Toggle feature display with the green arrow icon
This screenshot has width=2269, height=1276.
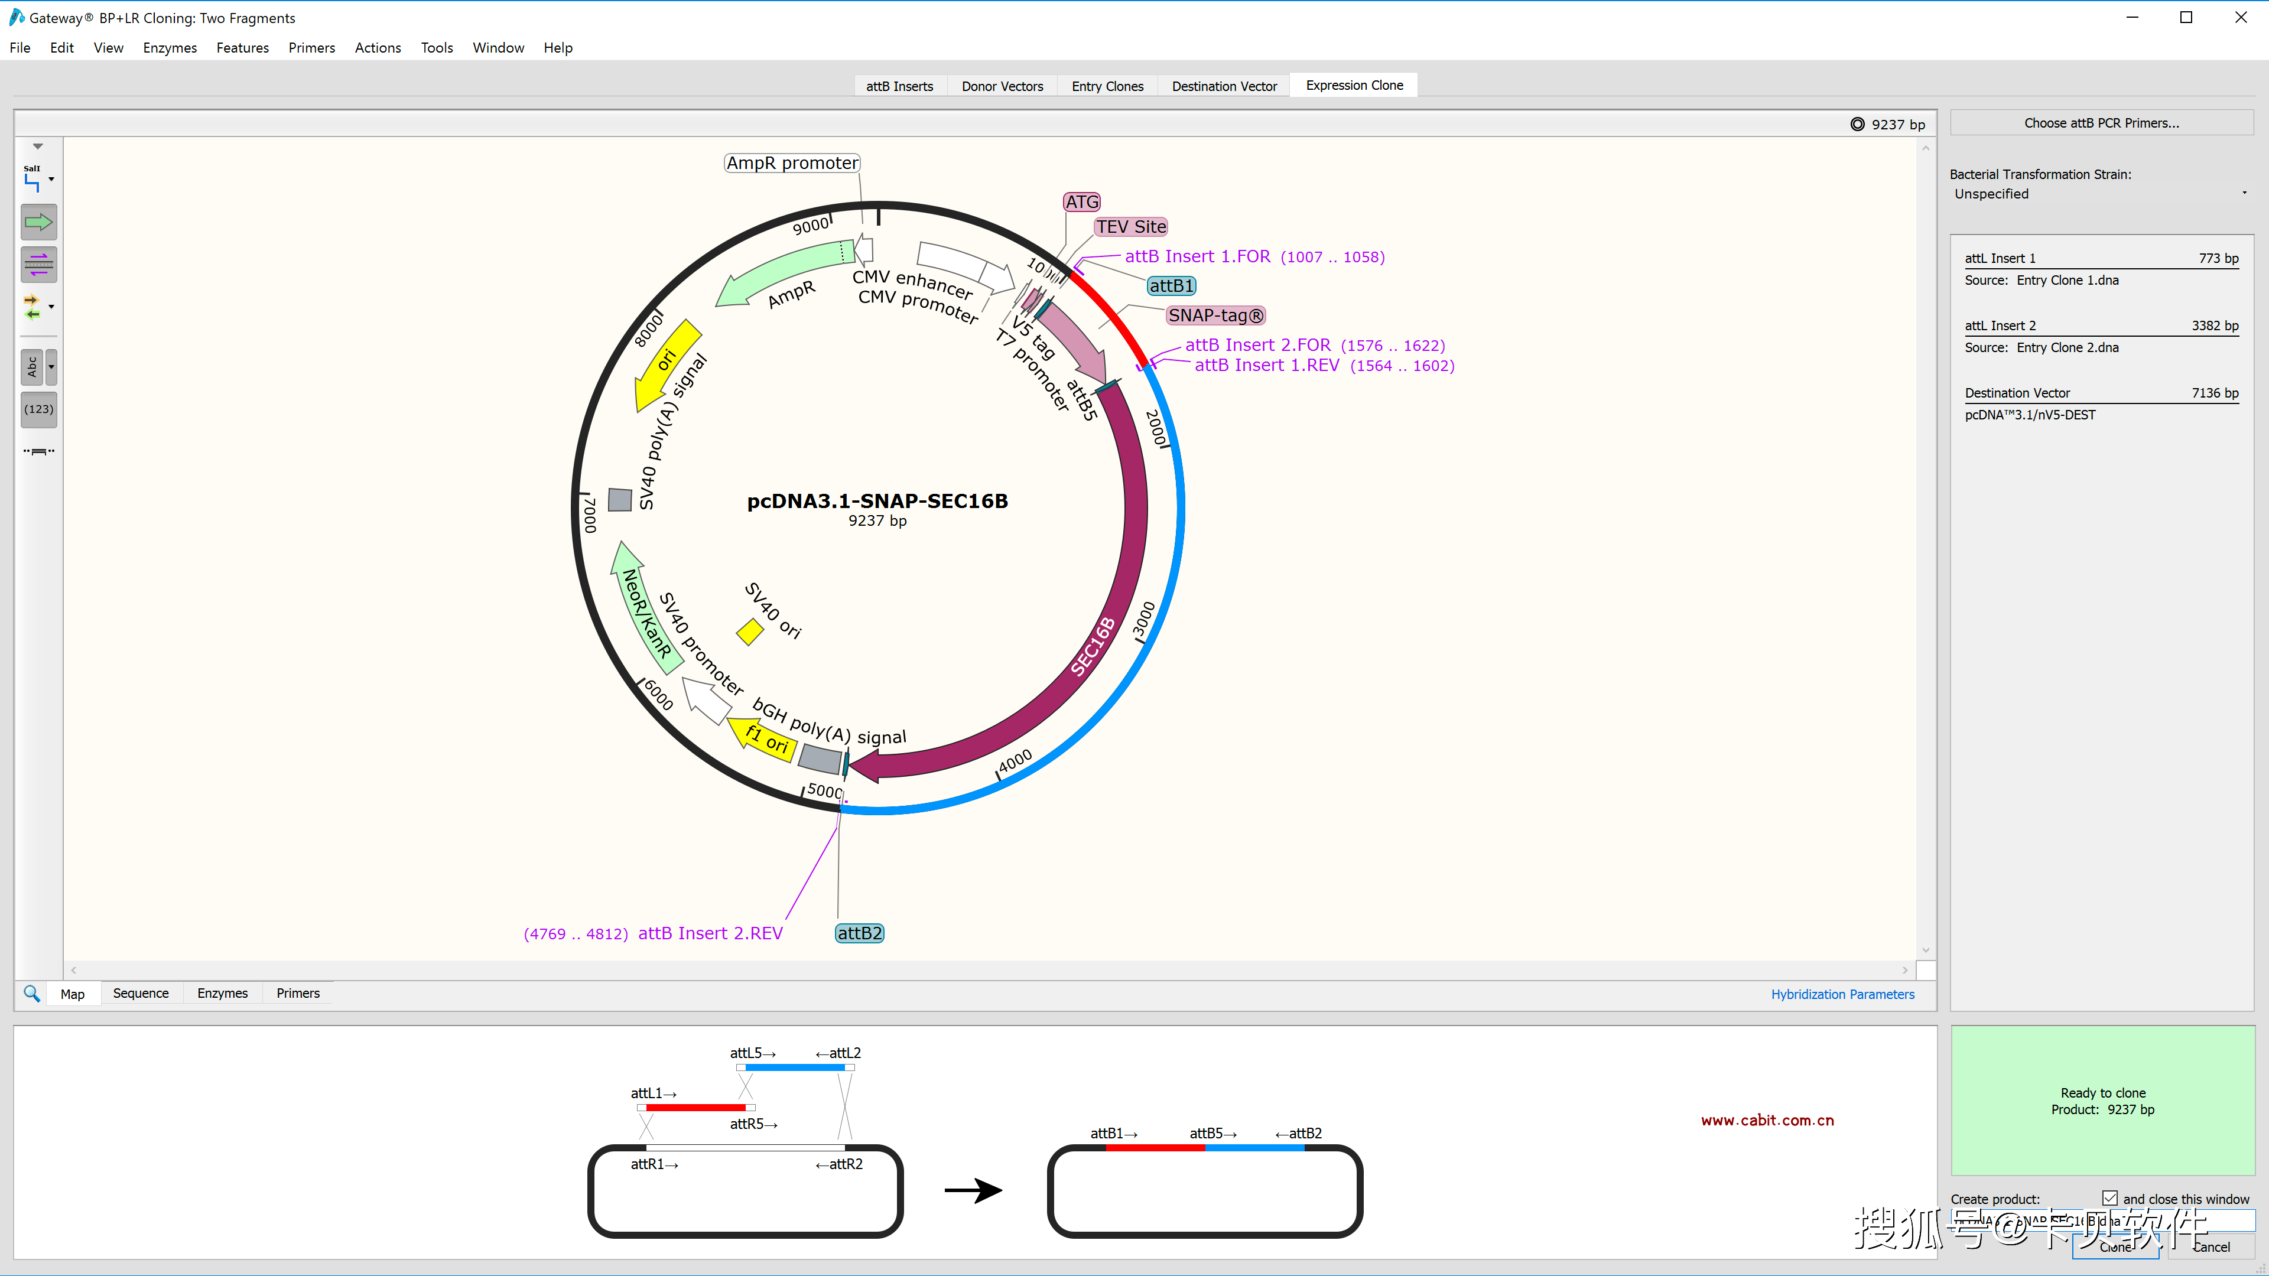click(38, 222)
